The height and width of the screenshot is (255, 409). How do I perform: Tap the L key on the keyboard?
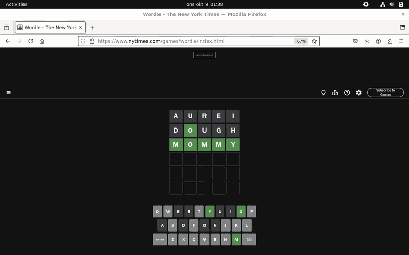247,225
